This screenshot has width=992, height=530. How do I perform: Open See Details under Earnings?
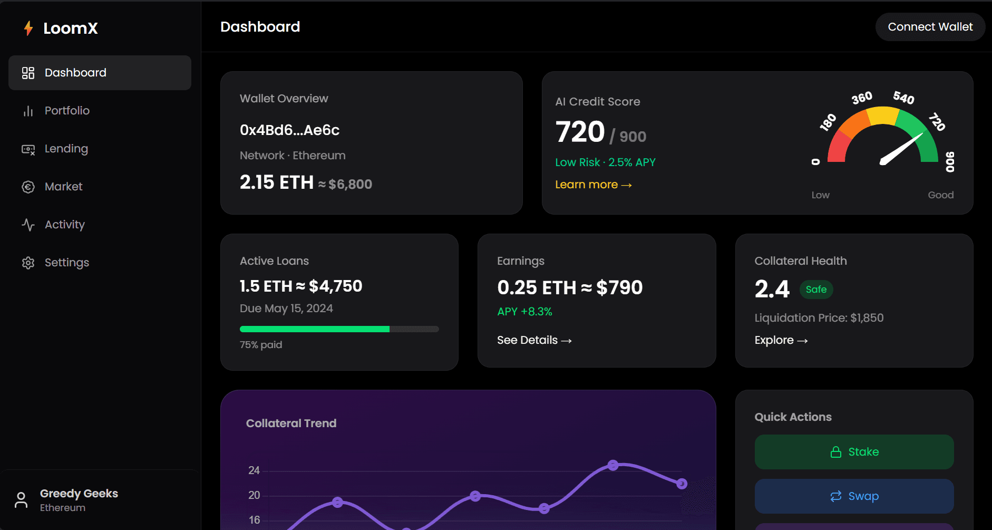[534, 340]
